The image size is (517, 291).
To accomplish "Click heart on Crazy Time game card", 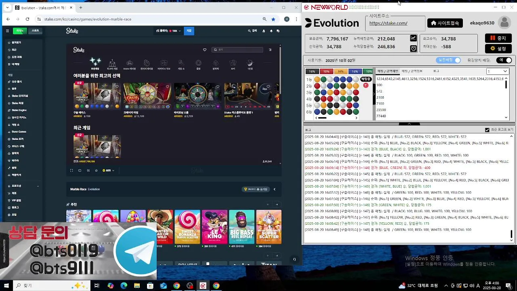I will click(167, 86).
